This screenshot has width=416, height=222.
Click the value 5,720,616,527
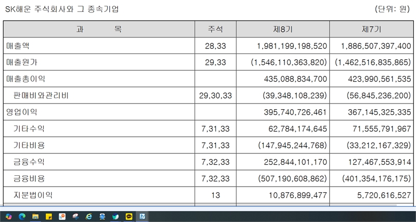pos(384,195)
